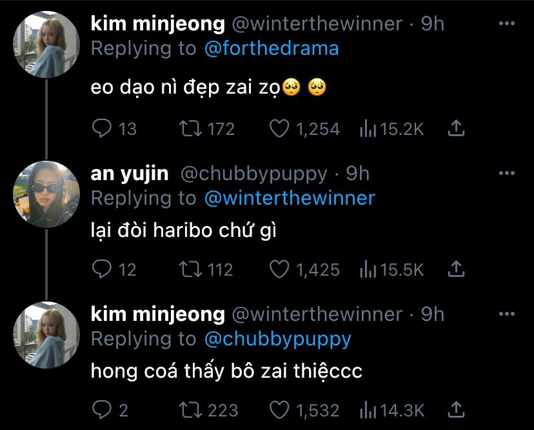The width and height of the screenshot is (534, 430).
Task: Reply to an yujin's tweet
Action: [101, 269]
